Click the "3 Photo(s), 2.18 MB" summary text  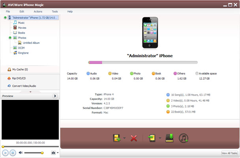tap(182, 106)
